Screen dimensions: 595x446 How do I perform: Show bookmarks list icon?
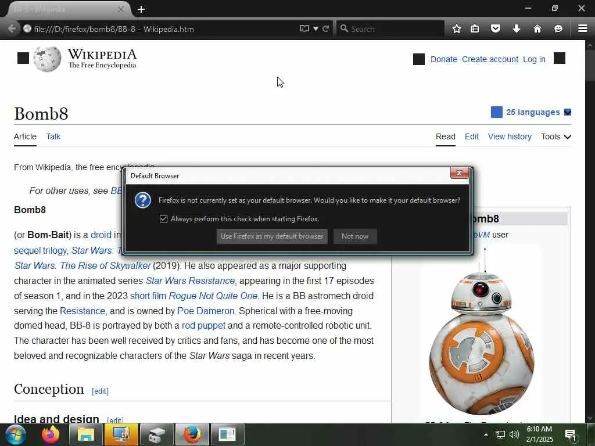(475, 29)
